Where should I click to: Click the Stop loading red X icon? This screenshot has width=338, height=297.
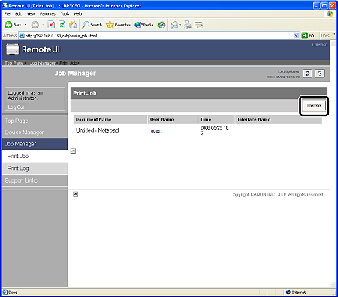[51, 25]
